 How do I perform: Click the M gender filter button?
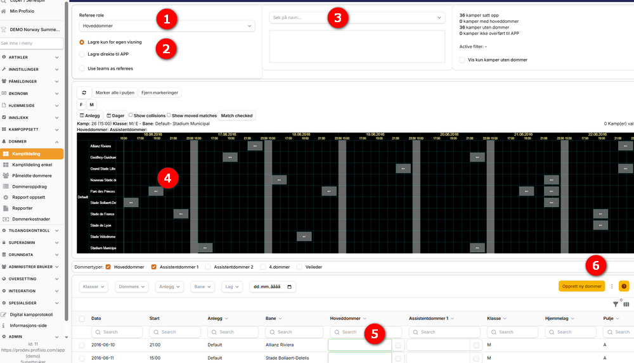coord(92,105)
